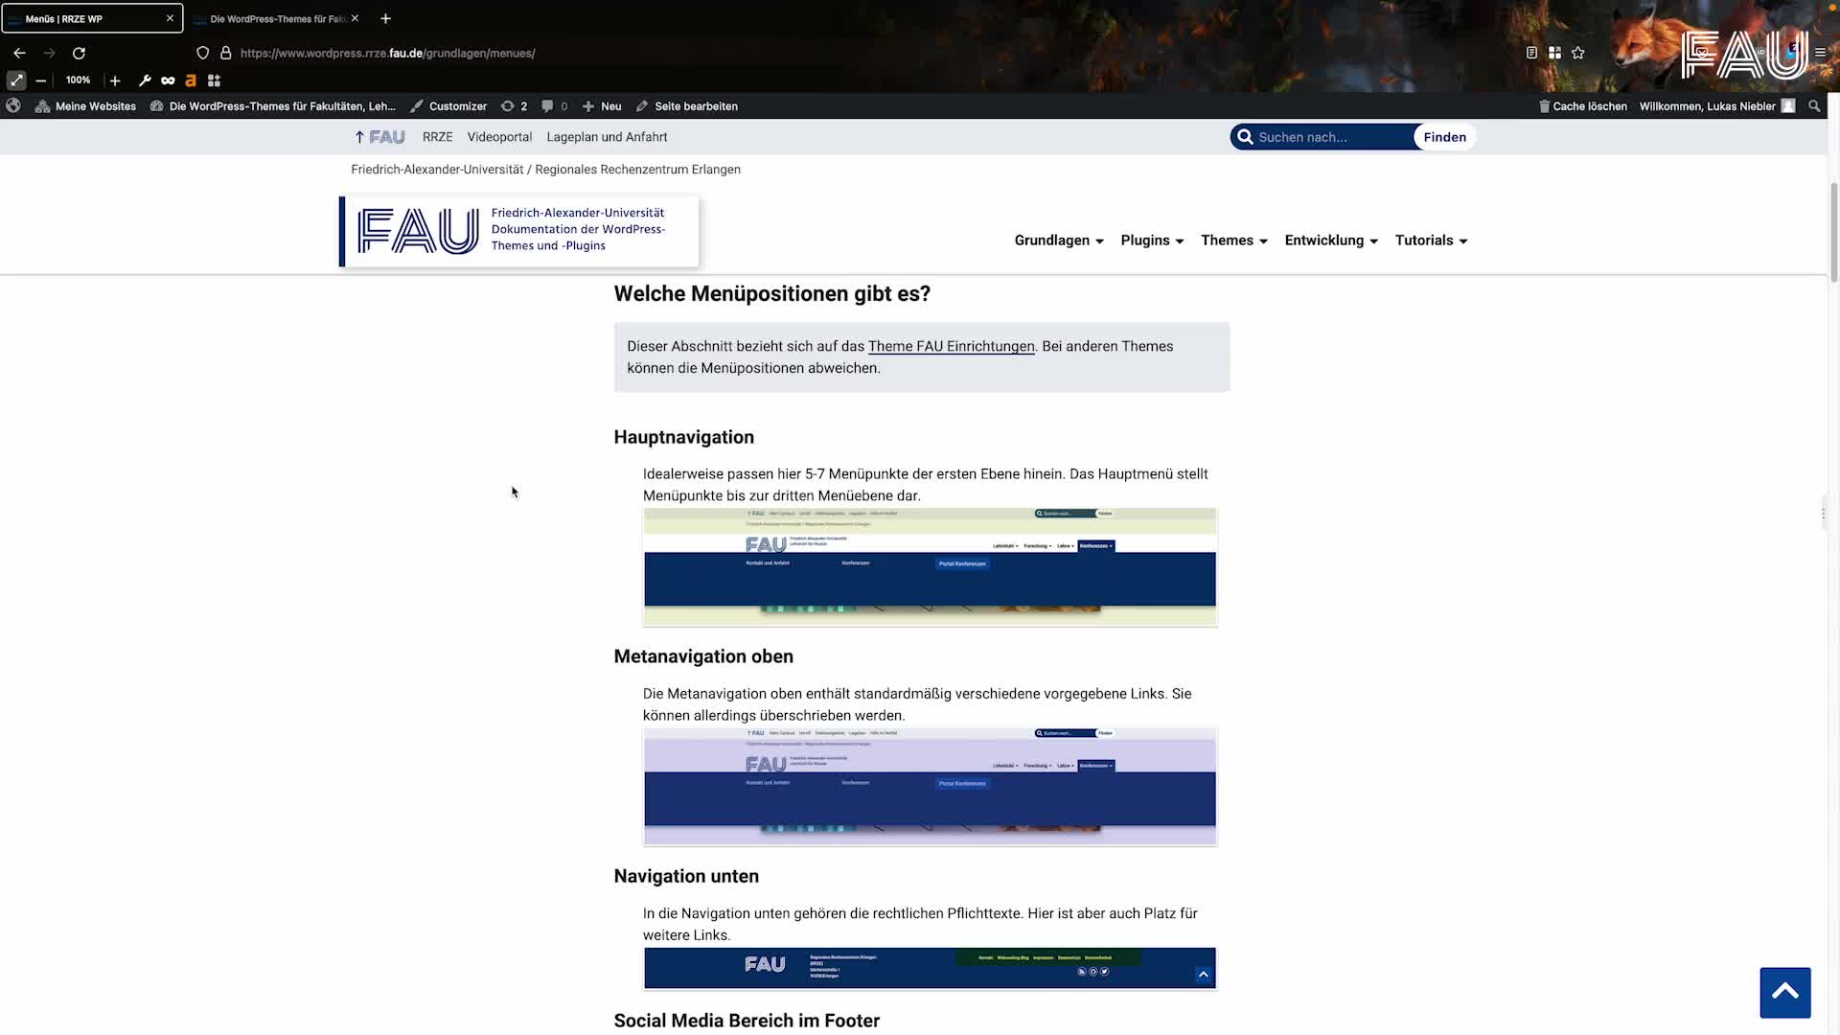
Task: Toggle reader view in the address bar
Action: click(1530, 53)
